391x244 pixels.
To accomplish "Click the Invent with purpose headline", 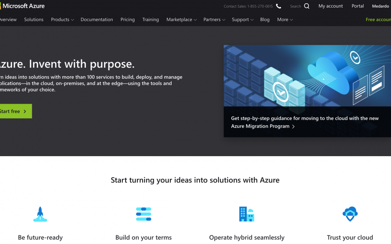I will click(67, 64).
